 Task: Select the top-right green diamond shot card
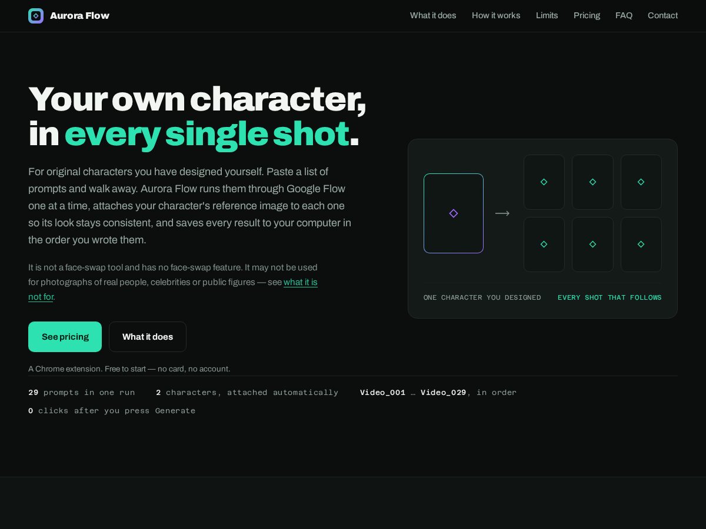point(641,182)
